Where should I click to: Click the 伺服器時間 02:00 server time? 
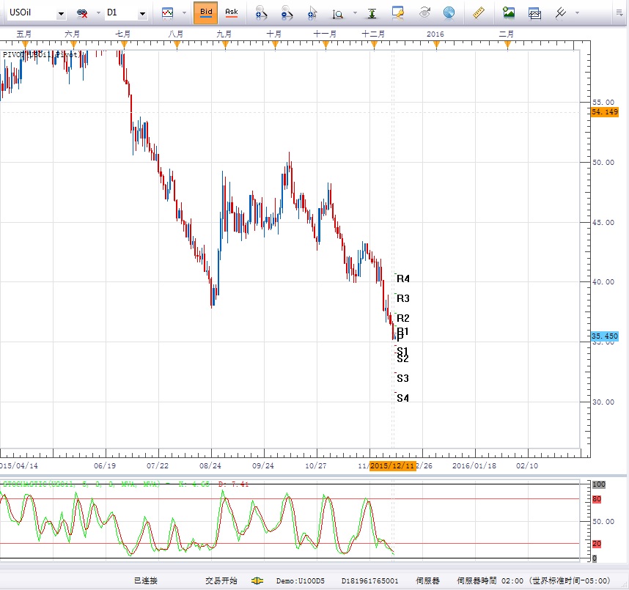490,580
